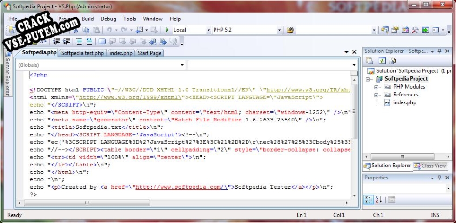
Task: Comment out the selected lines icon
Action: point(79,41)
